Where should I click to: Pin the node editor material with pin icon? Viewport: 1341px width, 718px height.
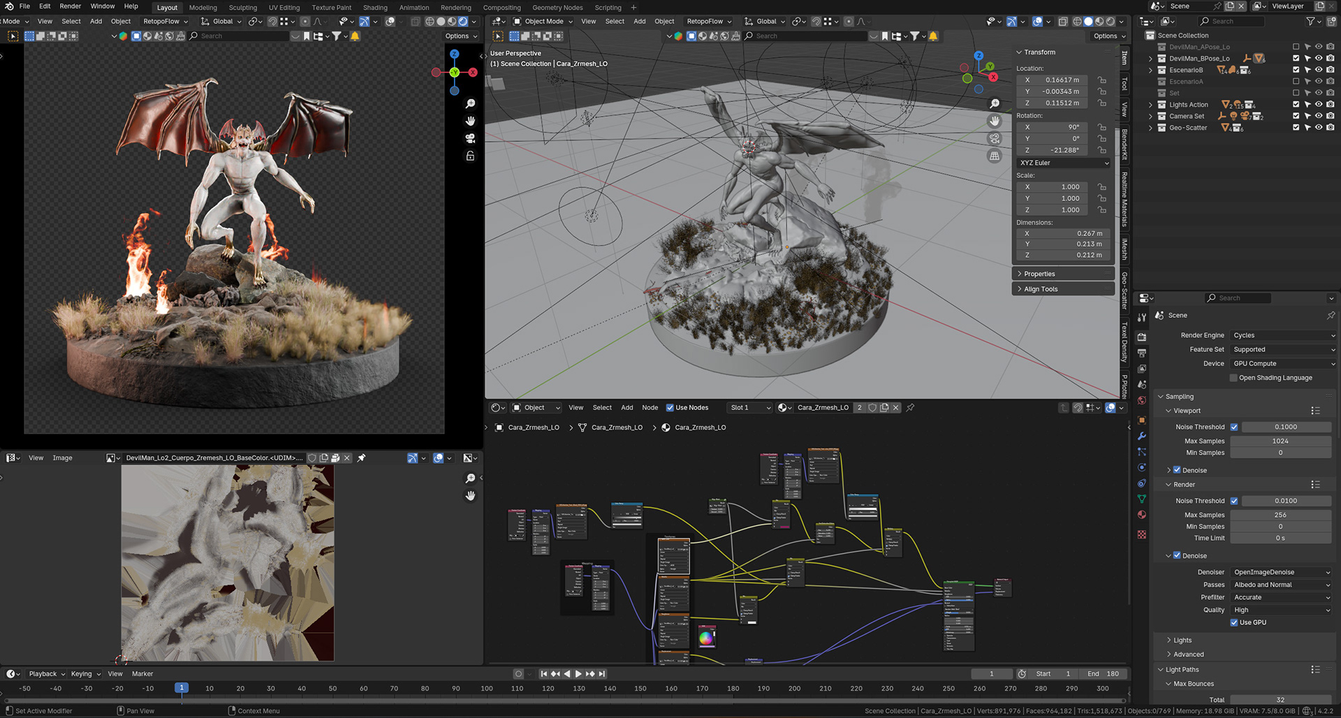pyautogui.click(x=910, y=408)
